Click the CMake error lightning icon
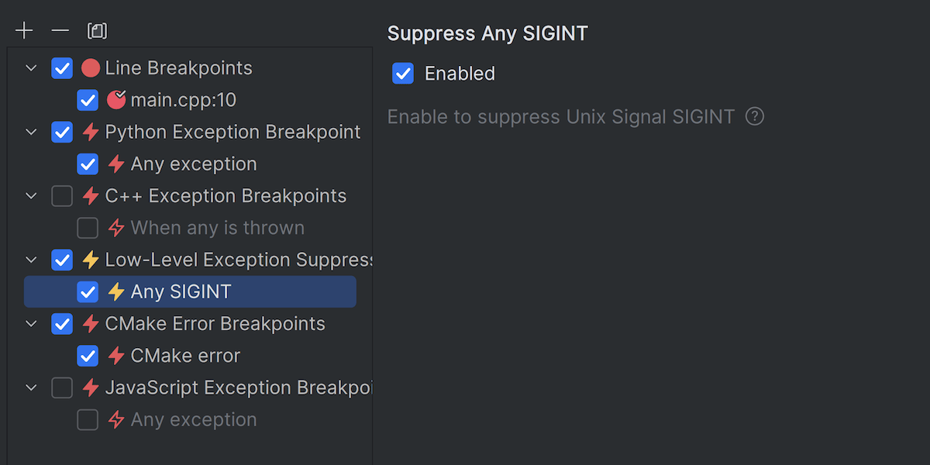 [x=116, y=356]
